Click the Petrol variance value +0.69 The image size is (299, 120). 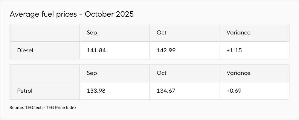[234, 91]
